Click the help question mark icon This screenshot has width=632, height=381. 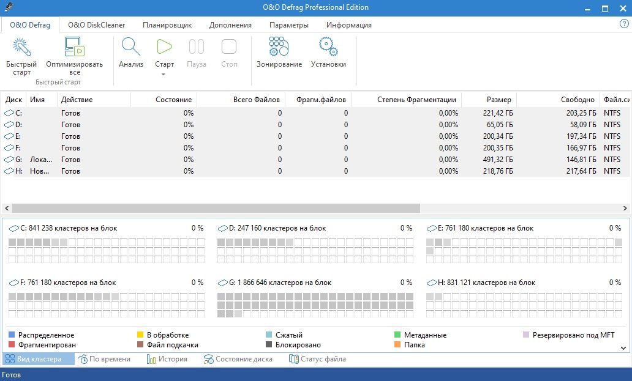tap(624, 24)
